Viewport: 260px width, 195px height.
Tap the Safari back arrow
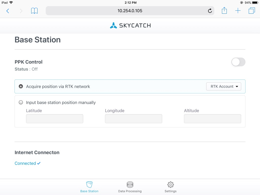pos(8,11)
